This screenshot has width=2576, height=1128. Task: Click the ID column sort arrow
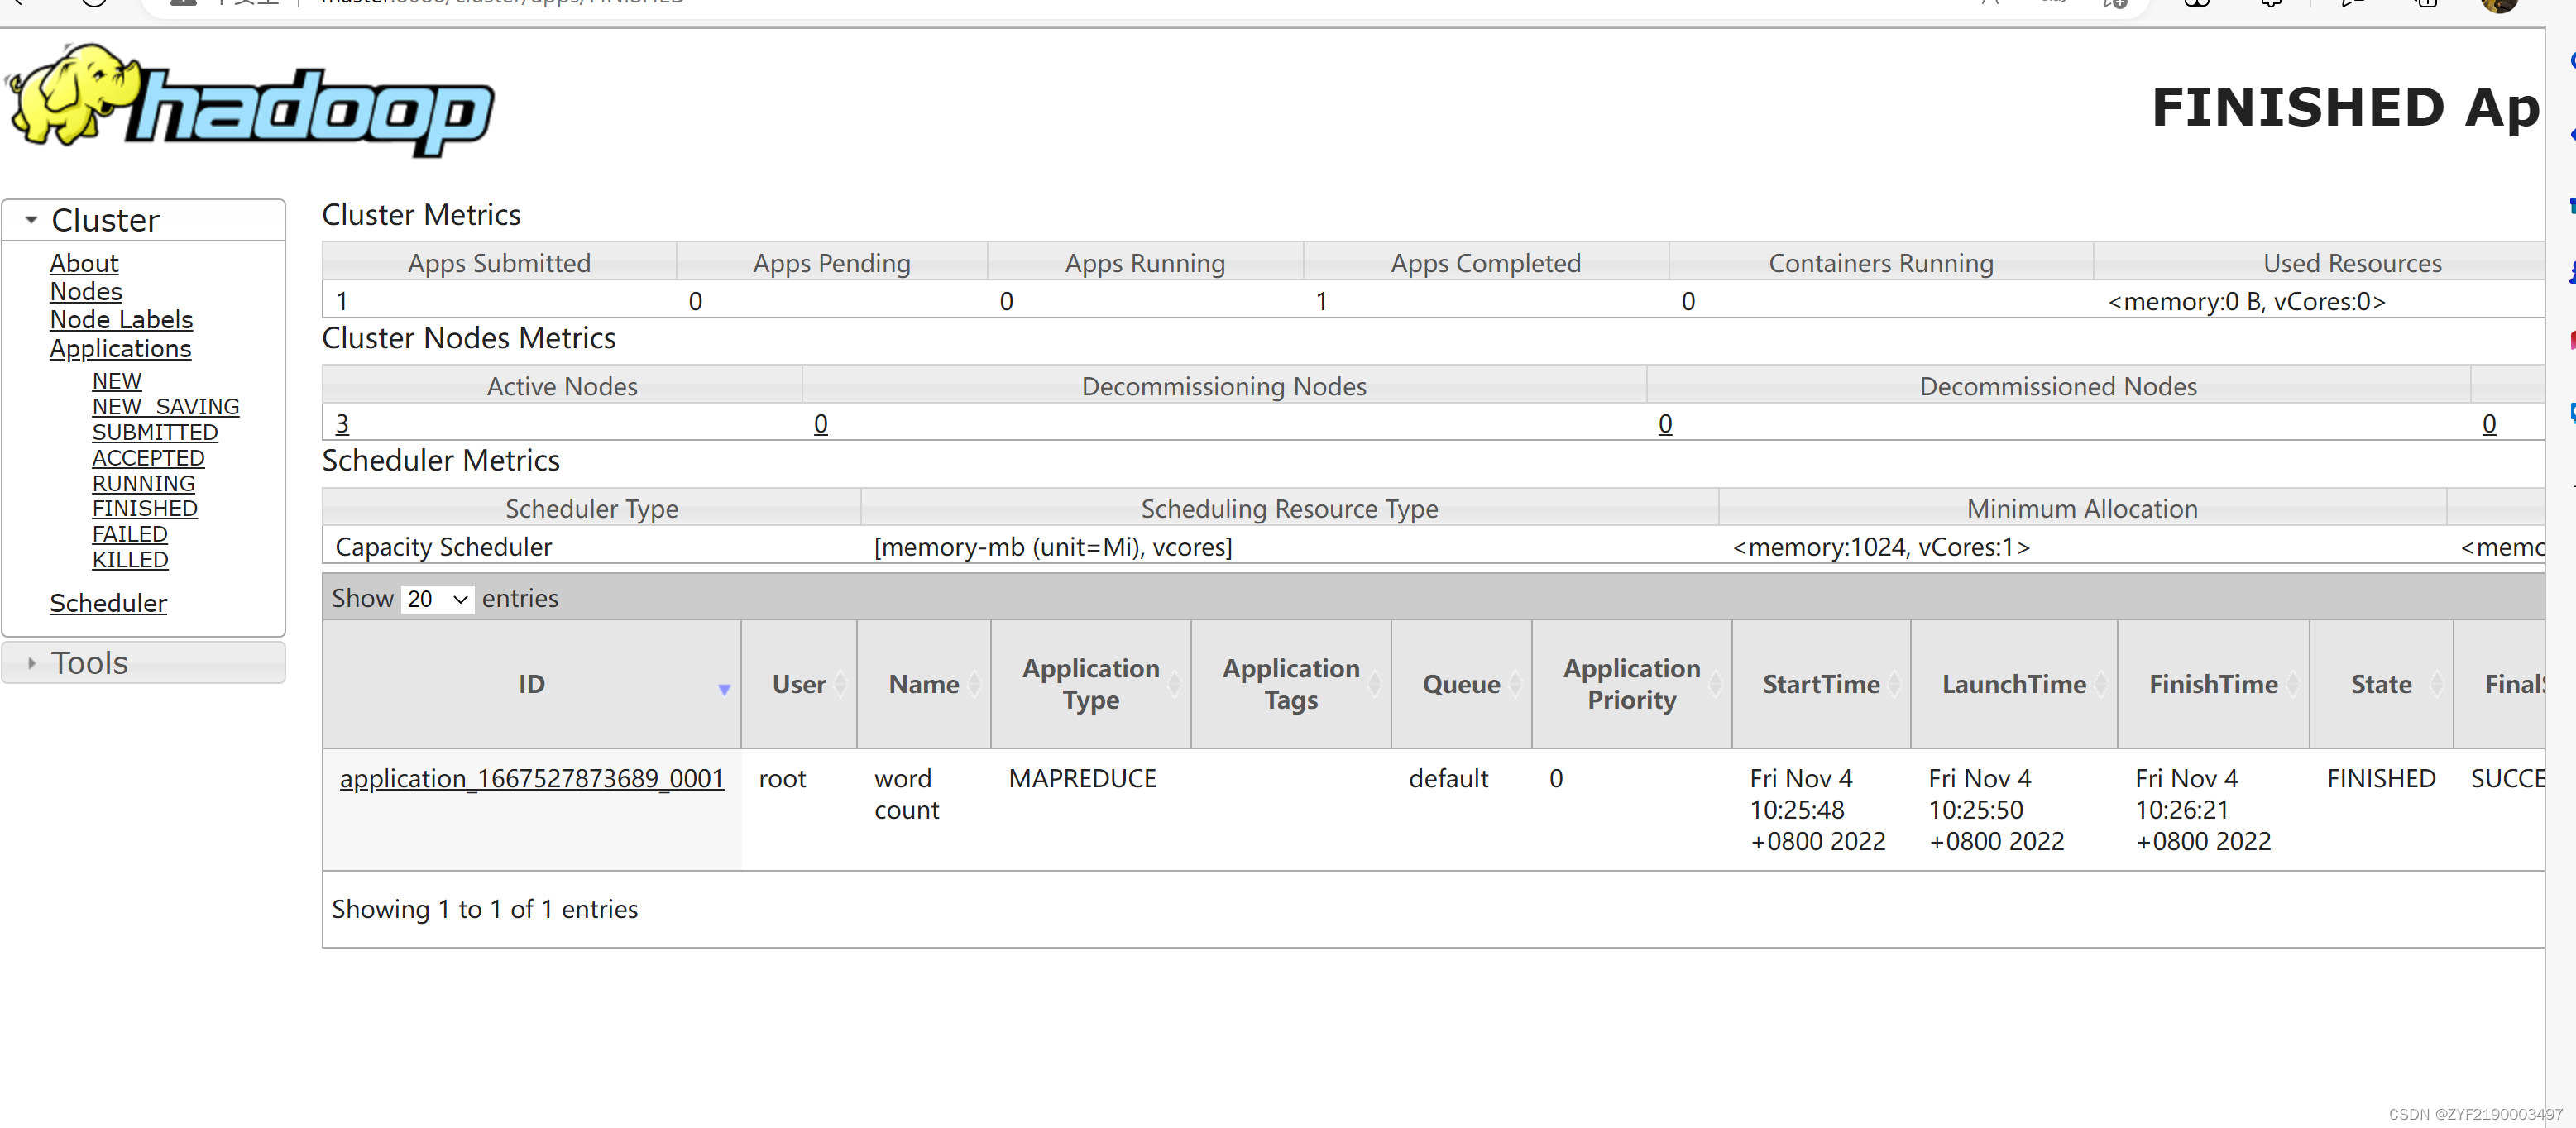(724, 689)
